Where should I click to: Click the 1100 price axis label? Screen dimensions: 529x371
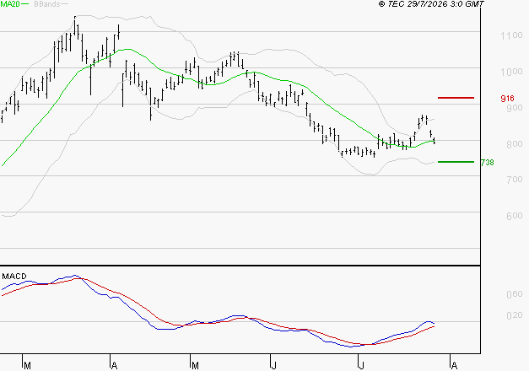point(511,35)
